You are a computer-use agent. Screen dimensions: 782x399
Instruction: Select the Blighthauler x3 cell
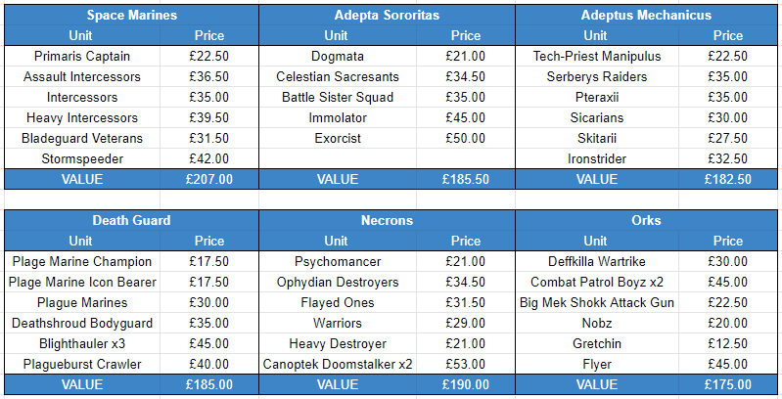tap(82, 344)
